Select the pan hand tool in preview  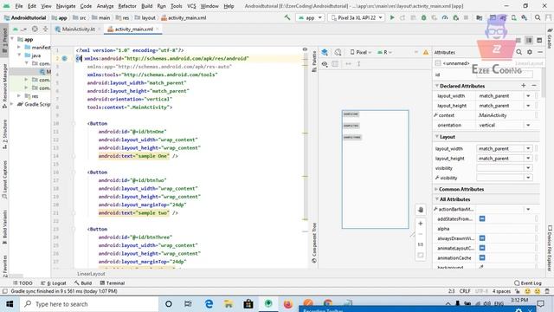[421, 210]
